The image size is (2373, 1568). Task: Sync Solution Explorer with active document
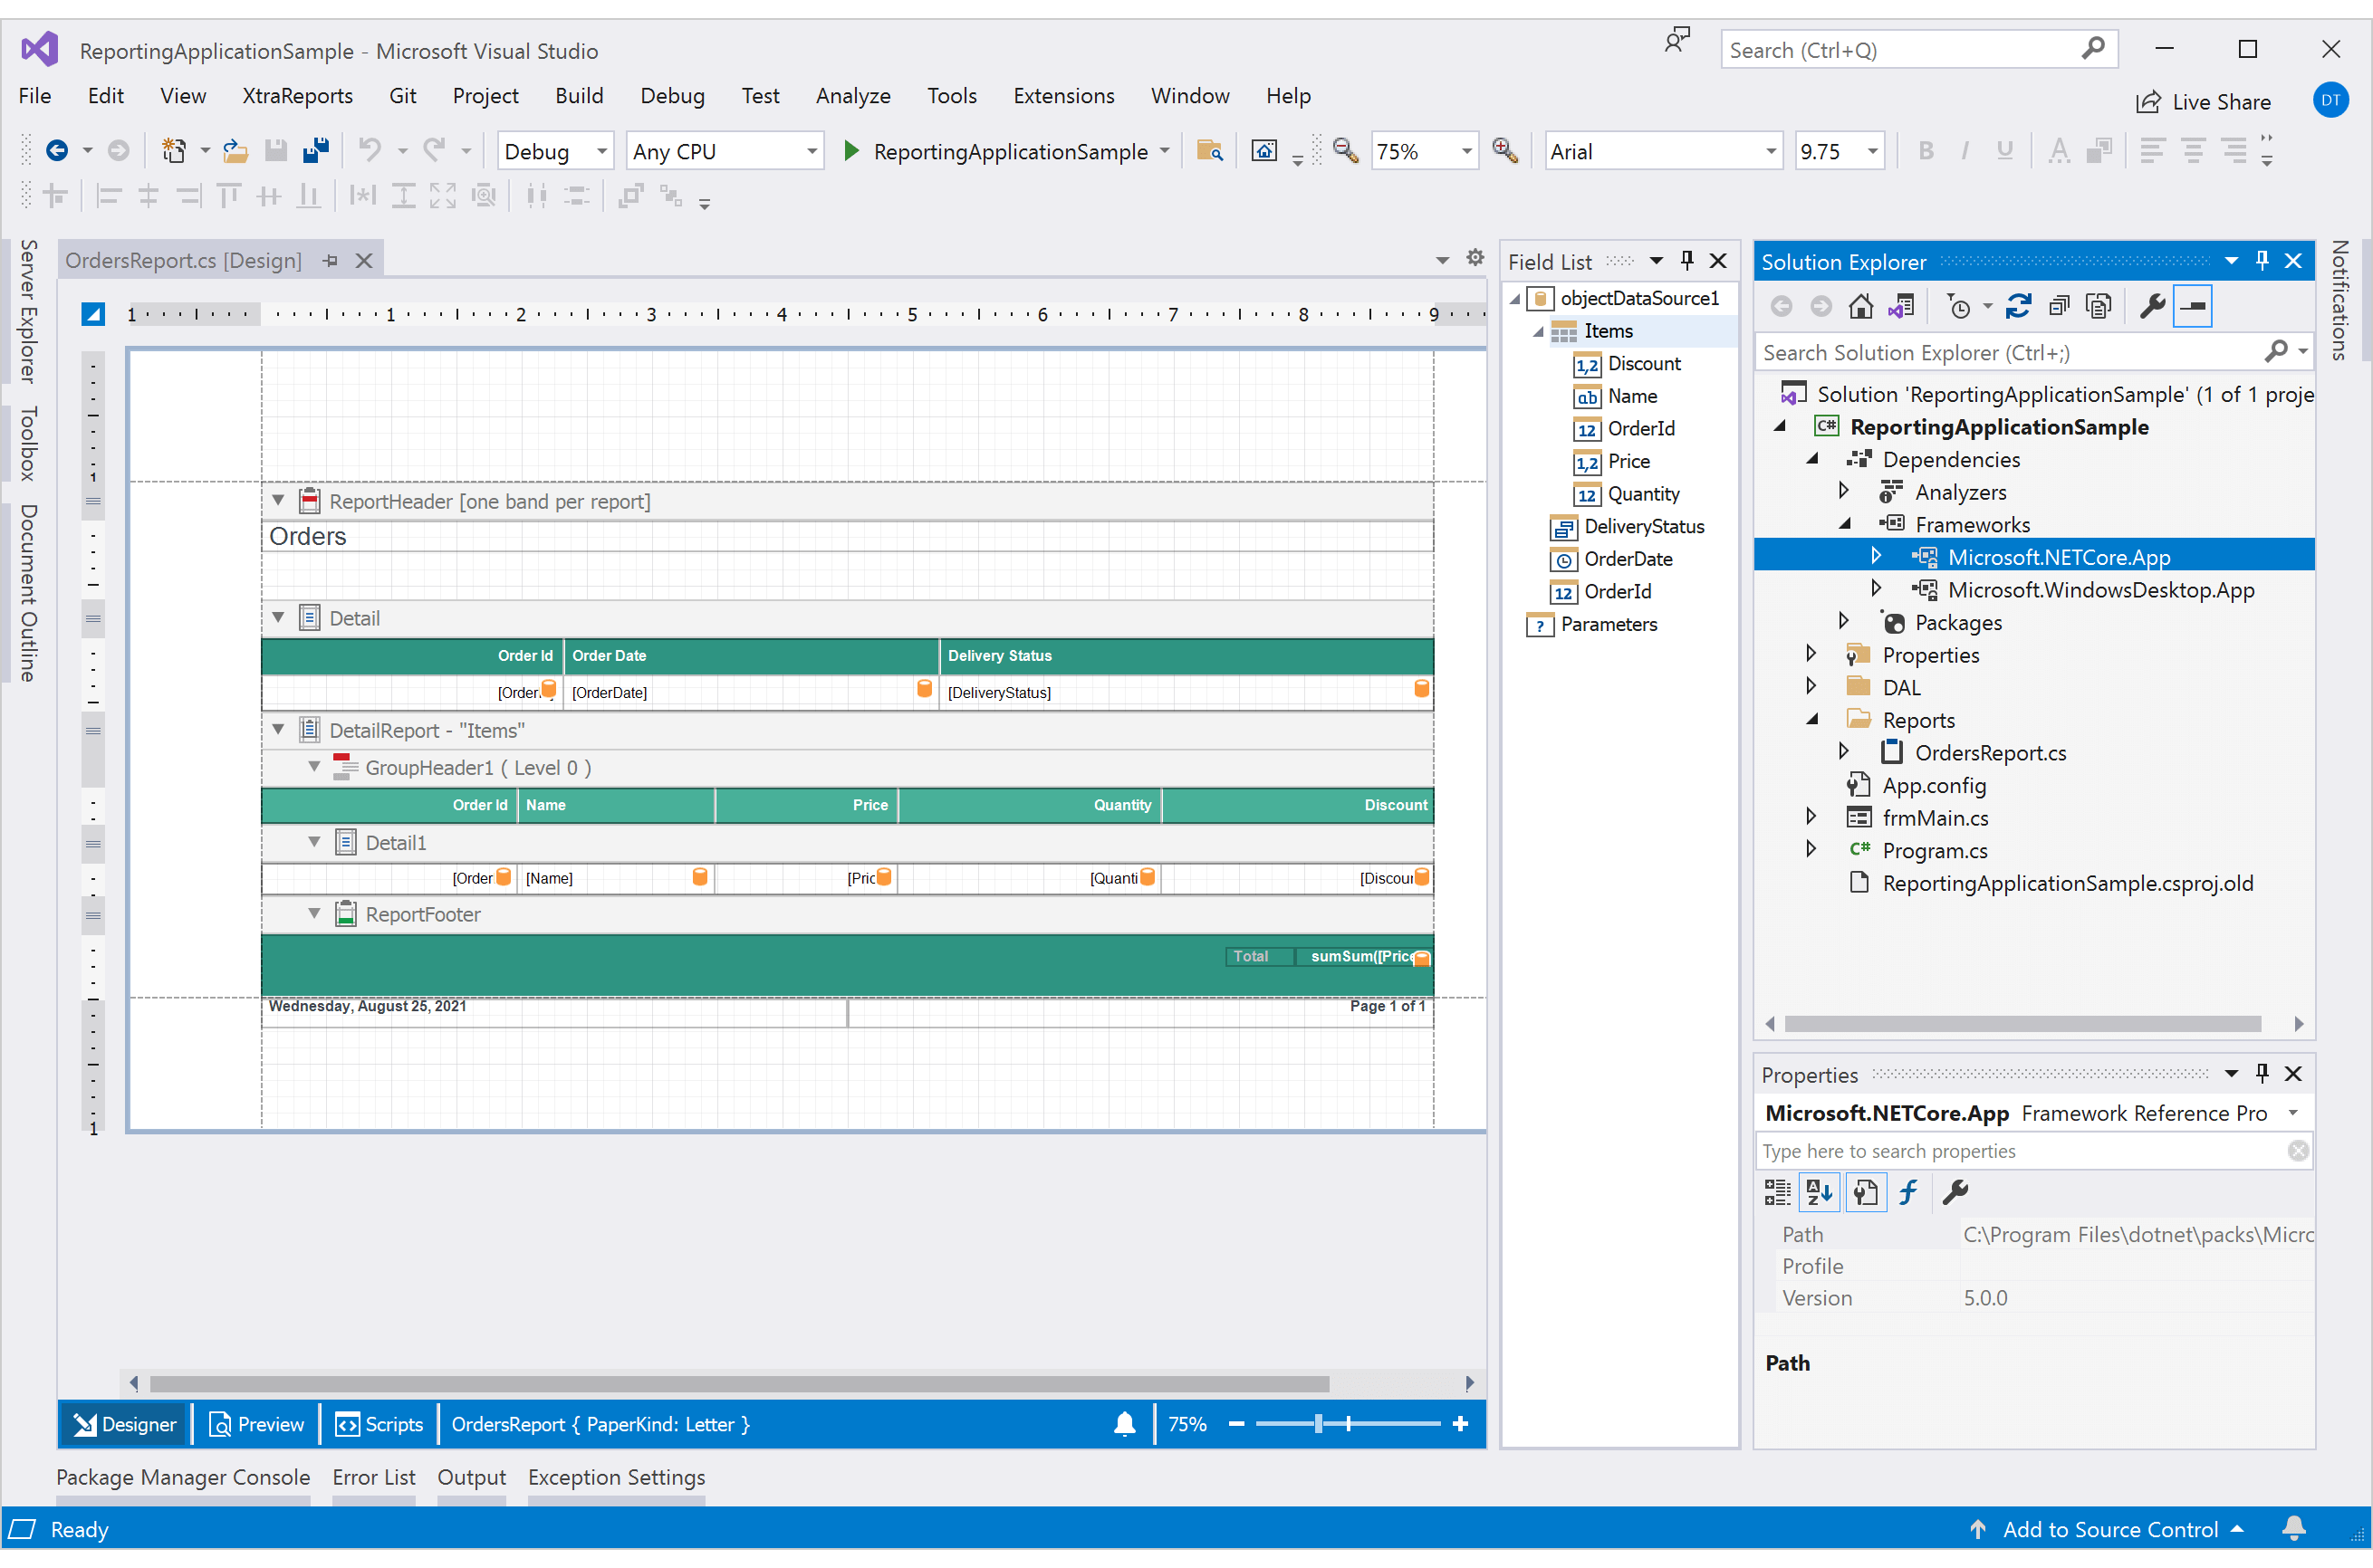click(1902, 306)
